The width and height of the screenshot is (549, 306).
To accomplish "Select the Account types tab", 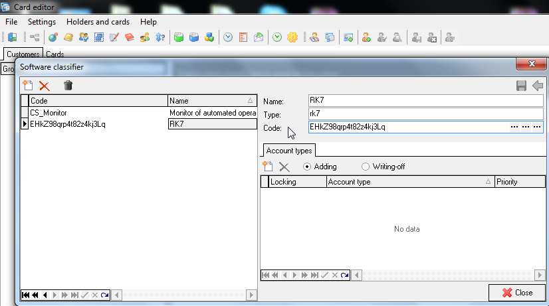I will (x=289, y=151).
